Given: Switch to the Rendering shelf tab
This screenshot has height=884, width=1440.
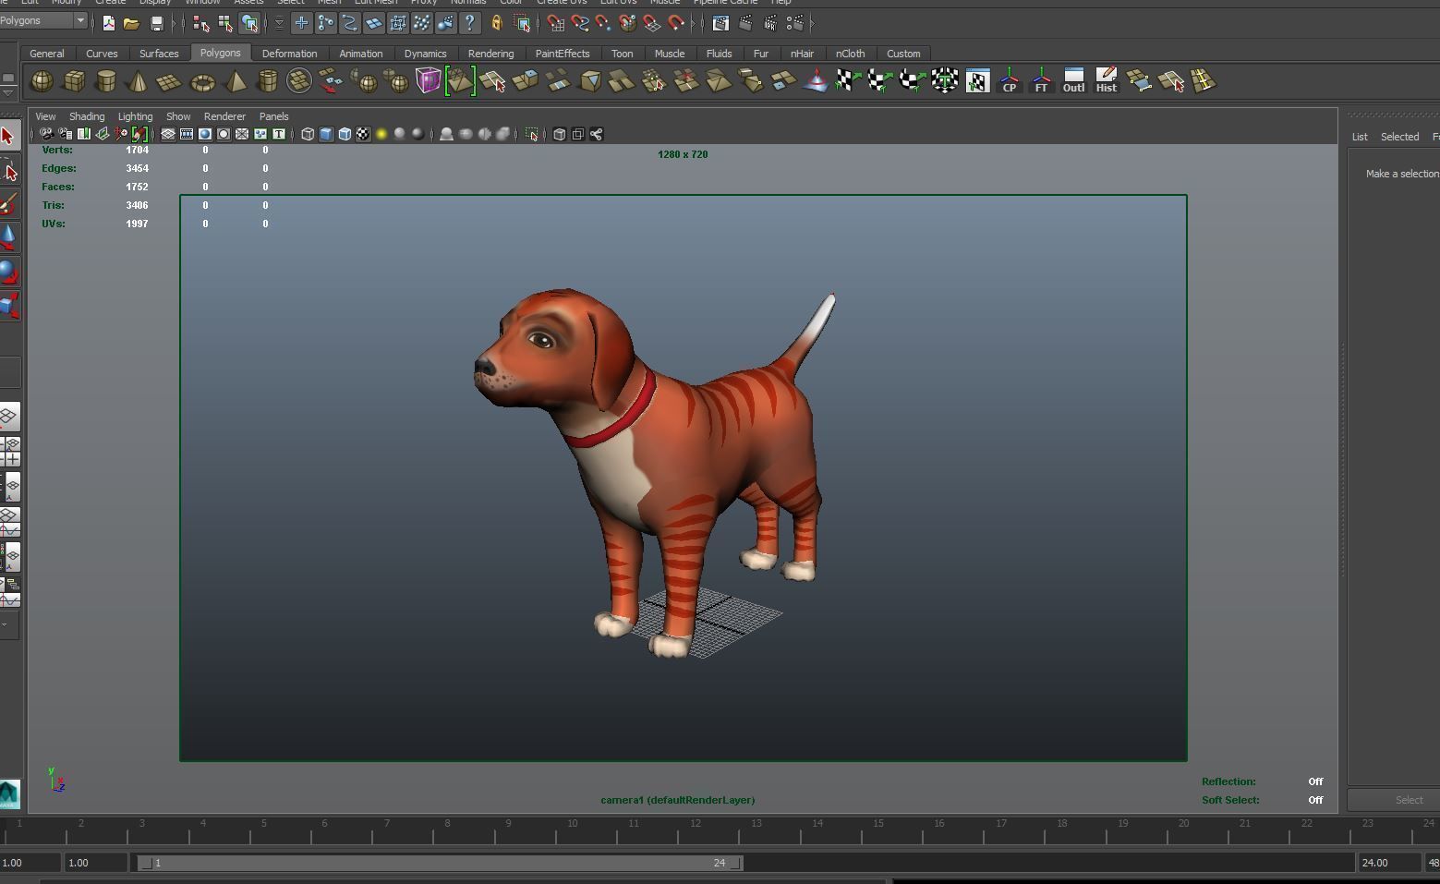Looking at the screenshot, I should [x=490, y=54].
